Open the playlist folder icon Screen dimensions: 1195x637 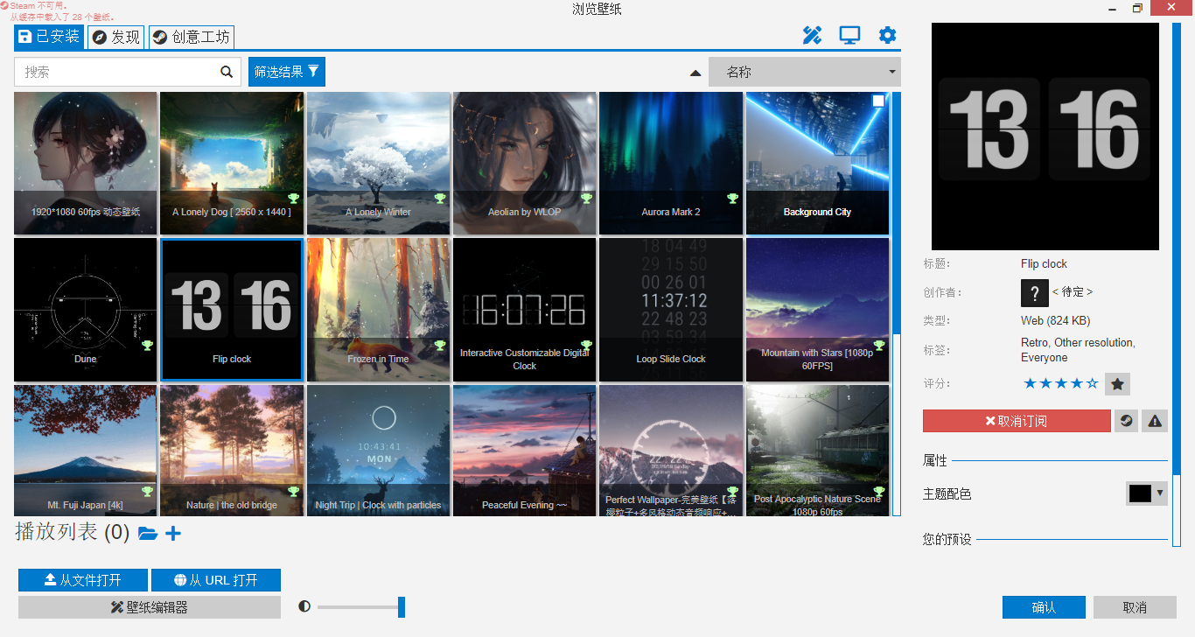tap(148, 533)
